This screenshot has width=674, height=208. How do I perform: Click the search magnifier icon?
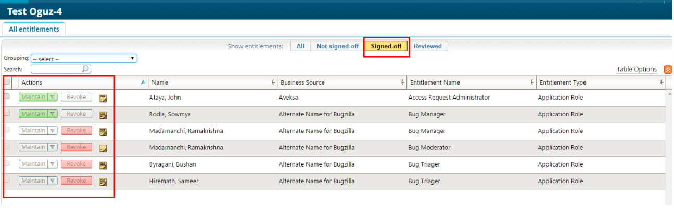pos(86,68)
